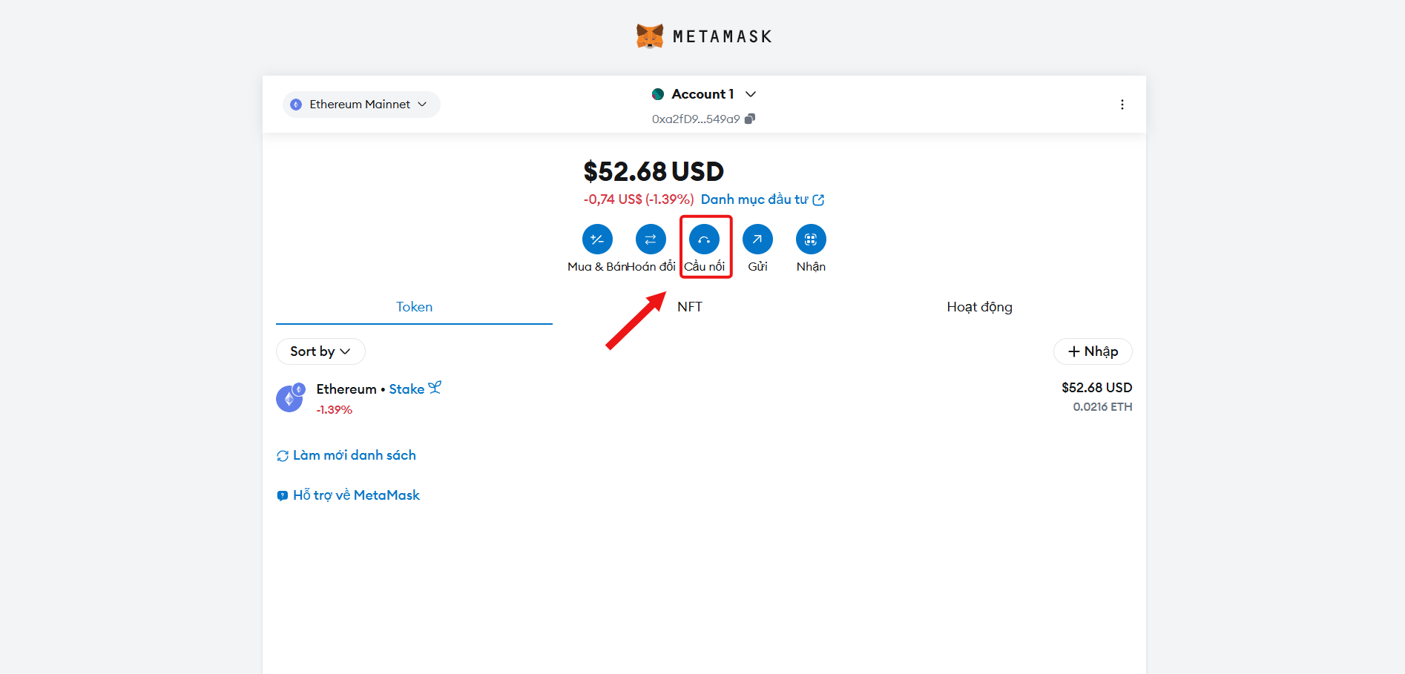Switch to the Token tab

(414, 307)
